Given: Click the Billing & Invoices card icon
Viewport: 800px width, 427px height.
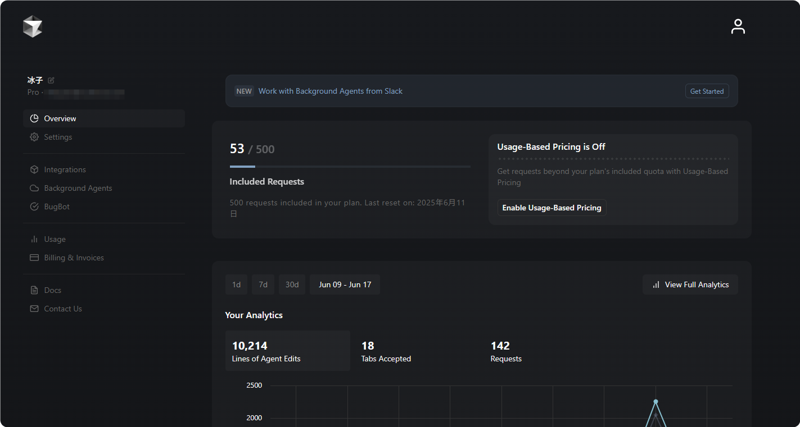Looking at the screenshot, I should (x=34, y=258).
